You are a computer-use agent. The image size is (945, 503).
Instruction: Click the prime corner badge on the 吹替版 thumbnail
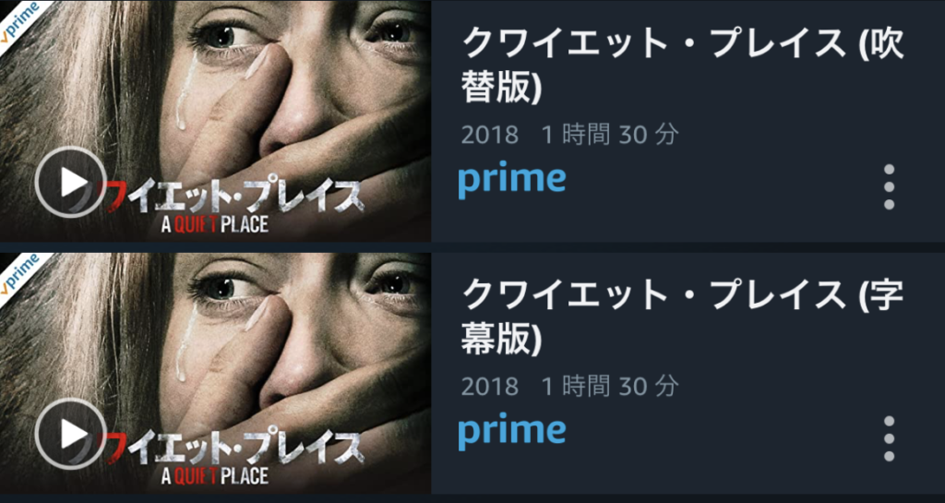20,20
